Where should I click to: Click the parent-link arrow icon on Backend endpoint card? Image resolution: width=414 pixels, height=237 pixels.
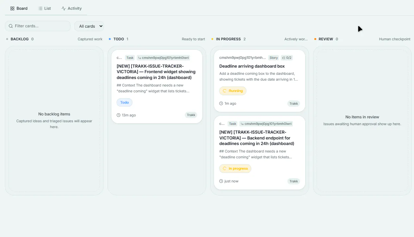pyautogui.click(x=242, y=124)
